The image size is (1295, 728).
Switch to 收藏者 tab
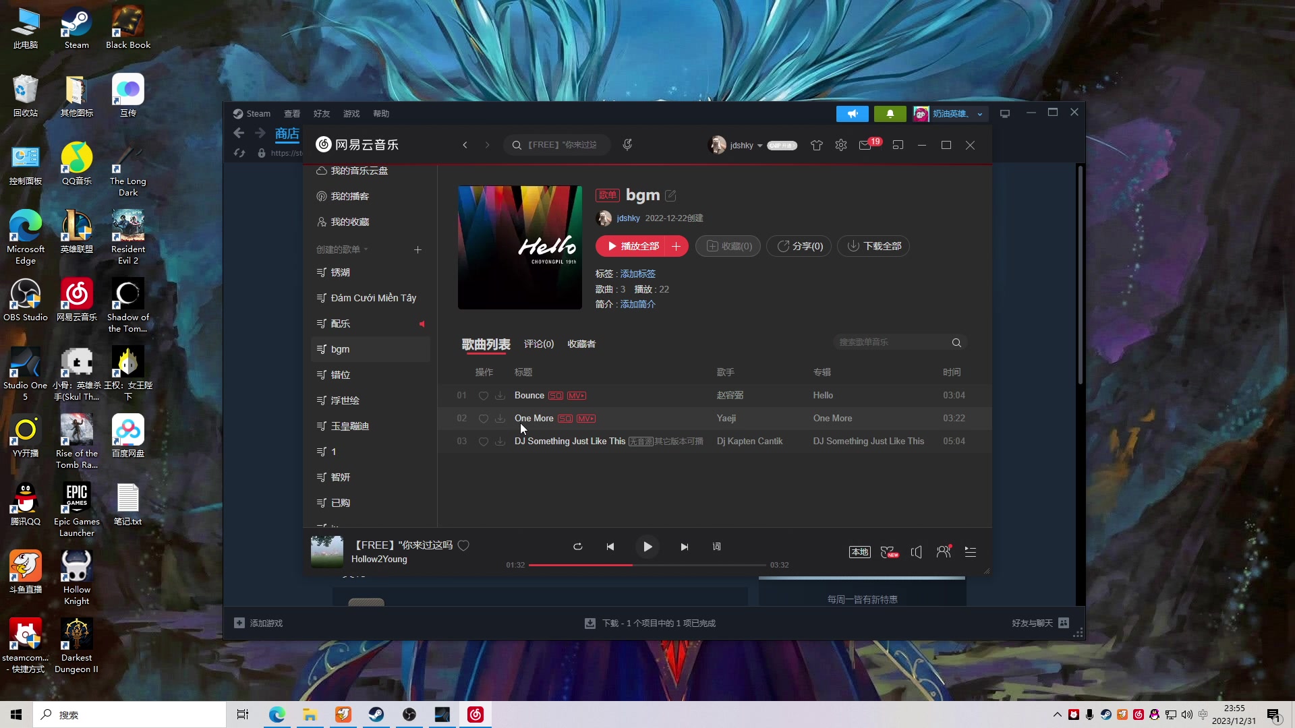pyautogui.click(x=581, y=344)
